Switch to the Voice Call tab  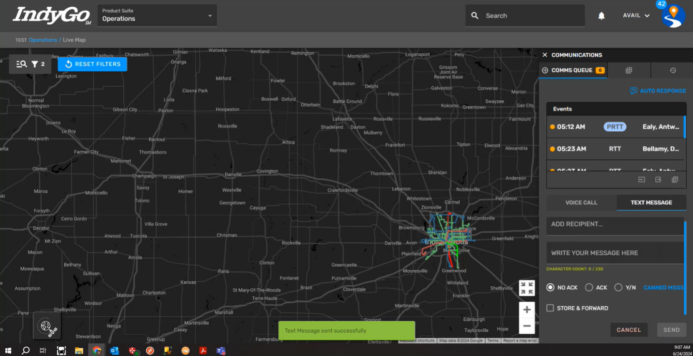pos(581,202)
